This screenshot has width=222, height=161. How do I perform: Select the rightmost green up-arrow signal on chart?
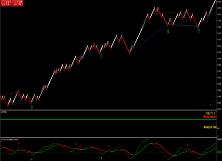(199, 31)
